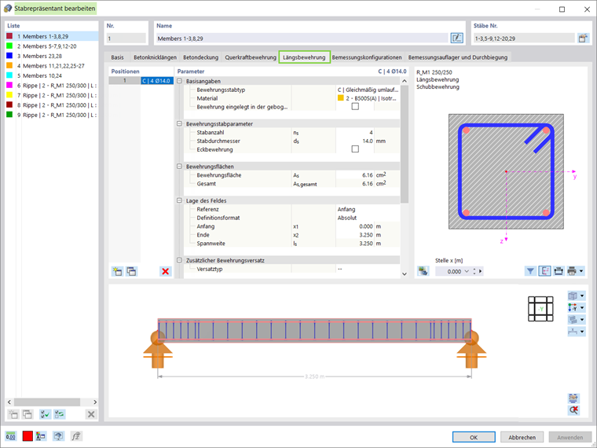Screen dimensions: 597x448
Task: Click the delete list item X icon
Action: pos(91,414)
